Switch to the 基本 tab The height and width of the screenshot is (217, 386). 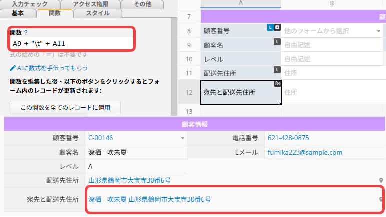[18, 13]
